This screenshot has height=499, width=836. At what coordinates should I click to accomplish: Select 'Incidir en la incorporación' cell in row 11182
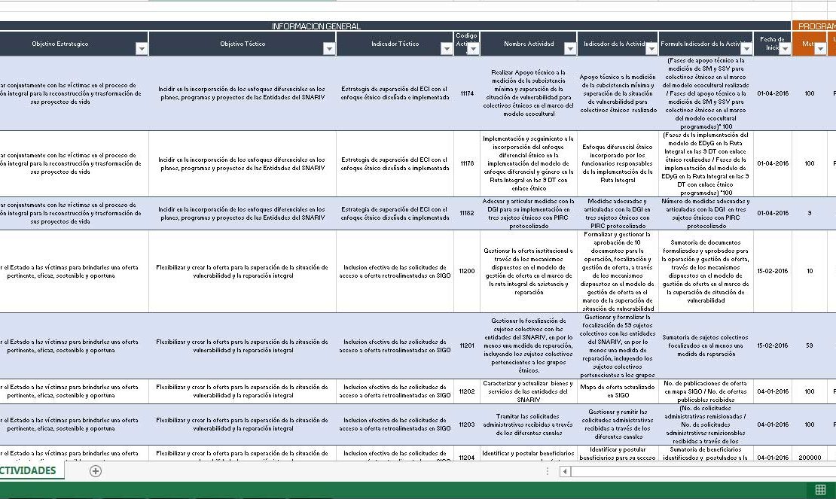(x=243, y=213)
